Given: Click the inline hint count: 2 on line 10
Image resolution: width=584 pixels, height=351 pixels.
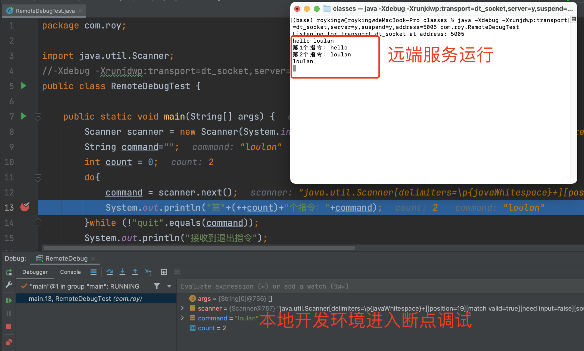Looking at the screenshot, I should (x=192, y=162).
